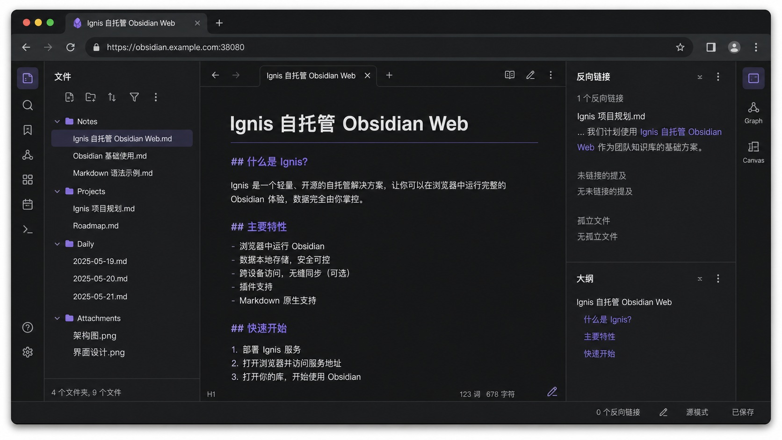
Task: Follow Ignis 自托管 Obsidian Web backlink
Action: tap(681, 132)
